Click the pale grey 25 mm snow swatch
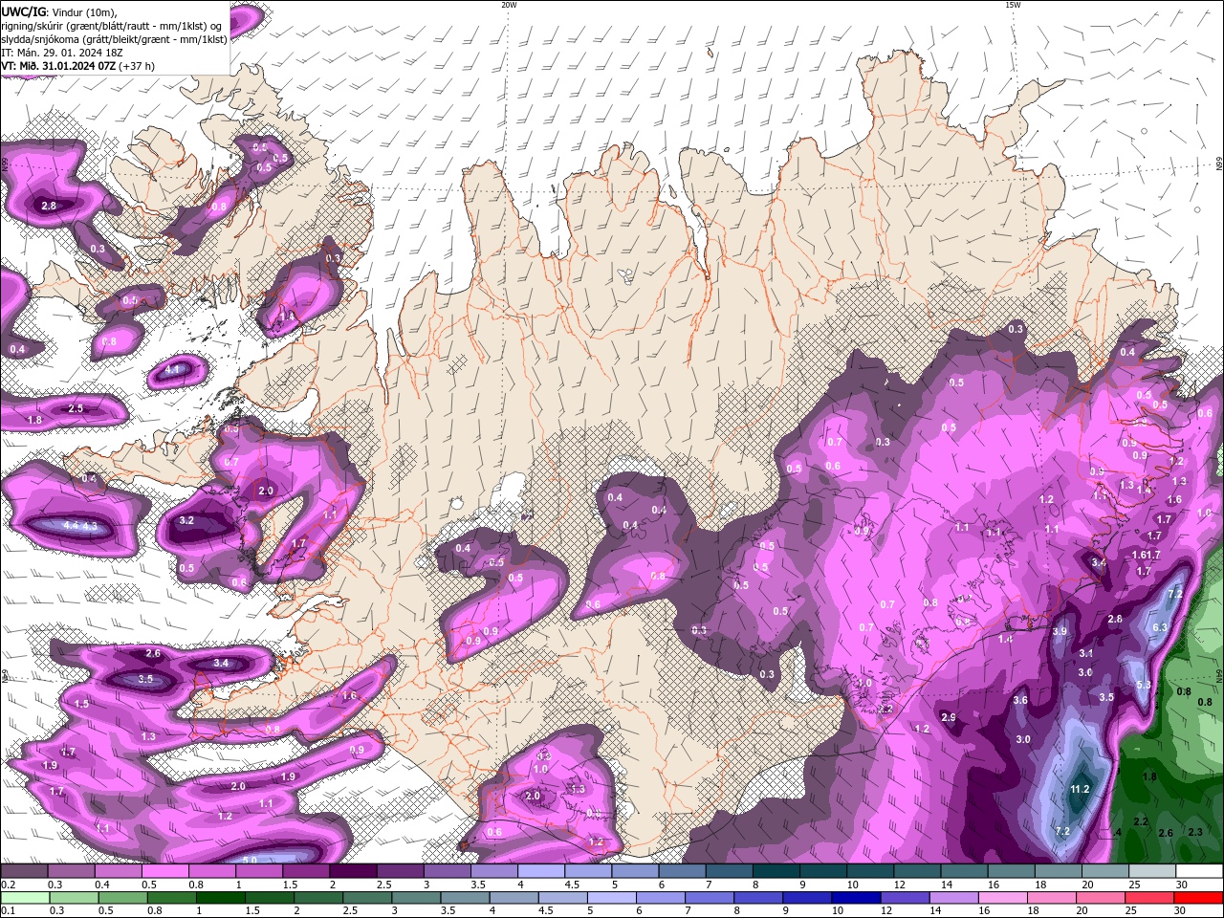This screenshot has width=1224, height=918. point(1153,871)
